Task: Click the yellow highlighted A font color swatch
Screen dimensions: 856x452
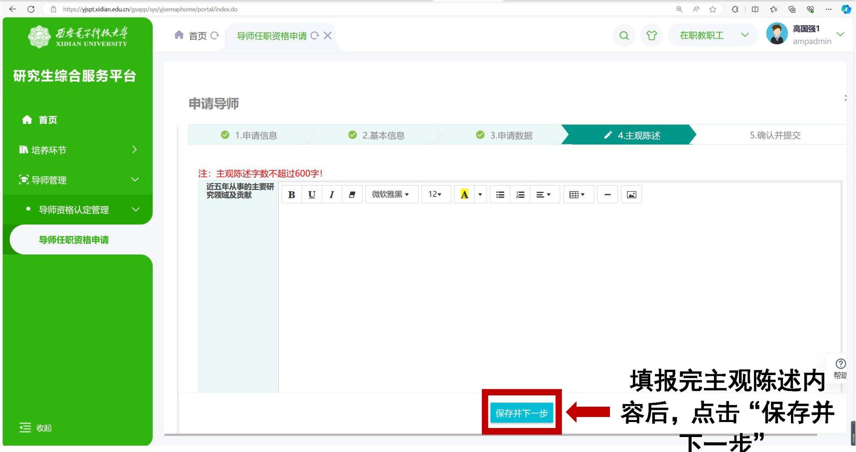Action: coord(464,195)
